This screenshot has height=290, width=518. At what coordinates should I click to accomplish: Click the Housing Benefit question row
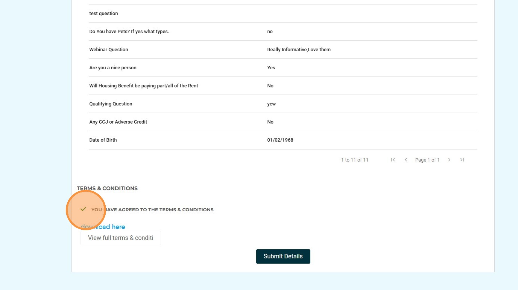144,86
